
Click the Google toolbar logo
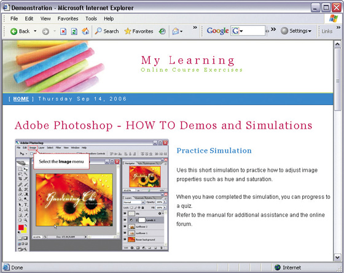[217, 31]
